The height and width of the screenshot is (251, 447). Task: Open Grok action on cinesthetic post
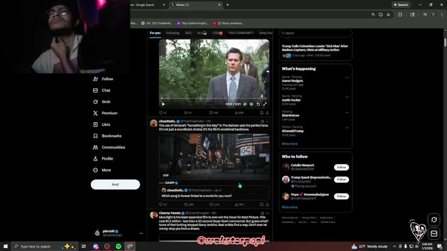coord(262,121)
